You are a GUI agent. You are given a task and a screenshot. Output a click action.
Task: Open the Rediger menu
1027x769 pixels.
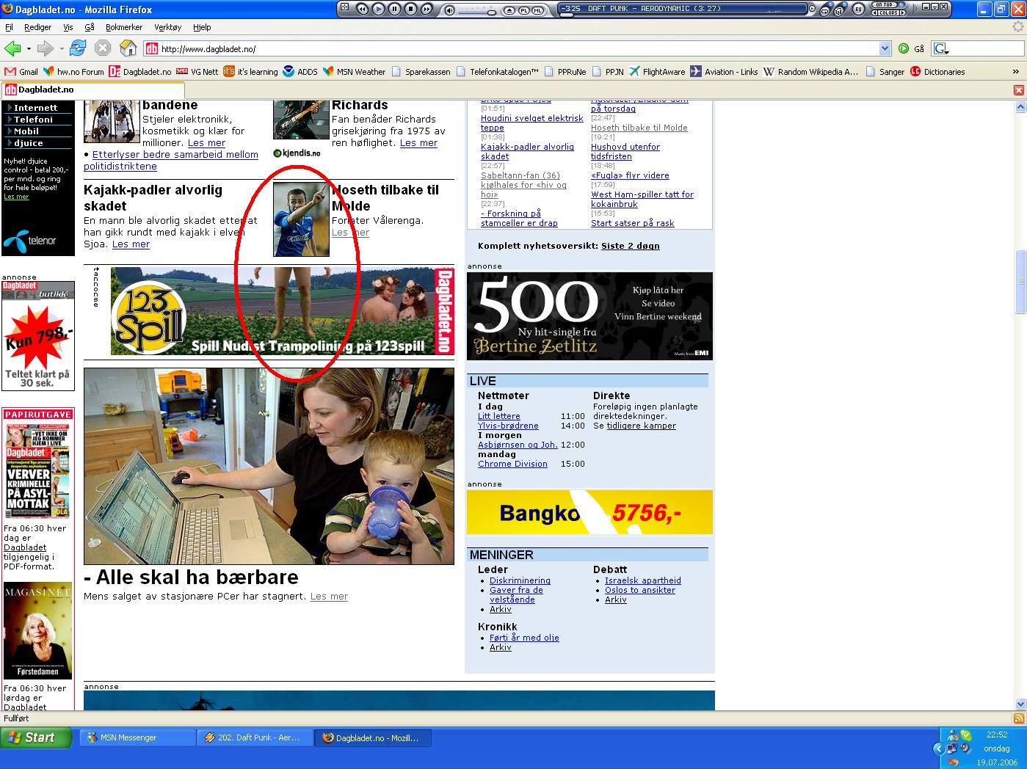[x=38, y=27]
